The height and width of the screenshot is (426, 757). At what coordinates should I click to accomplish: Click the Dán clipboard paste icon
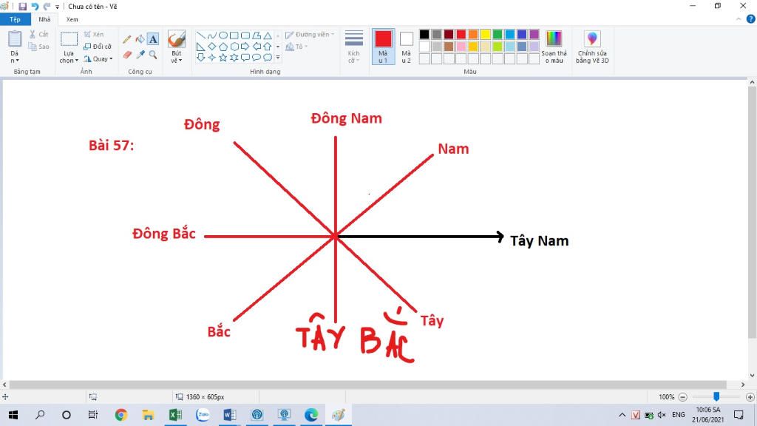(15, 39)
